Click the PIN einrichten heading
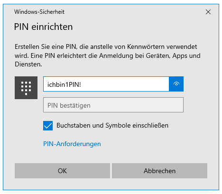Image resolution: width=222 pixels, height=194 pixels. click(x=43, y=27)
